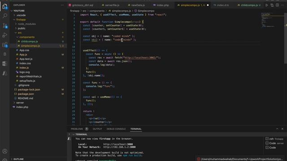The width and height of the screenshot is (287, 161).
Task: Open the Search view in activity bar
Action: click(x=5, y=16)
